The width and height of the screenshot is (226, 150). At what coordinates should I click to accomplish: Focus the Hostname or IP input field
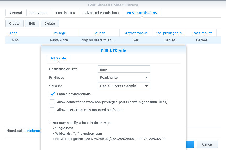124,69
